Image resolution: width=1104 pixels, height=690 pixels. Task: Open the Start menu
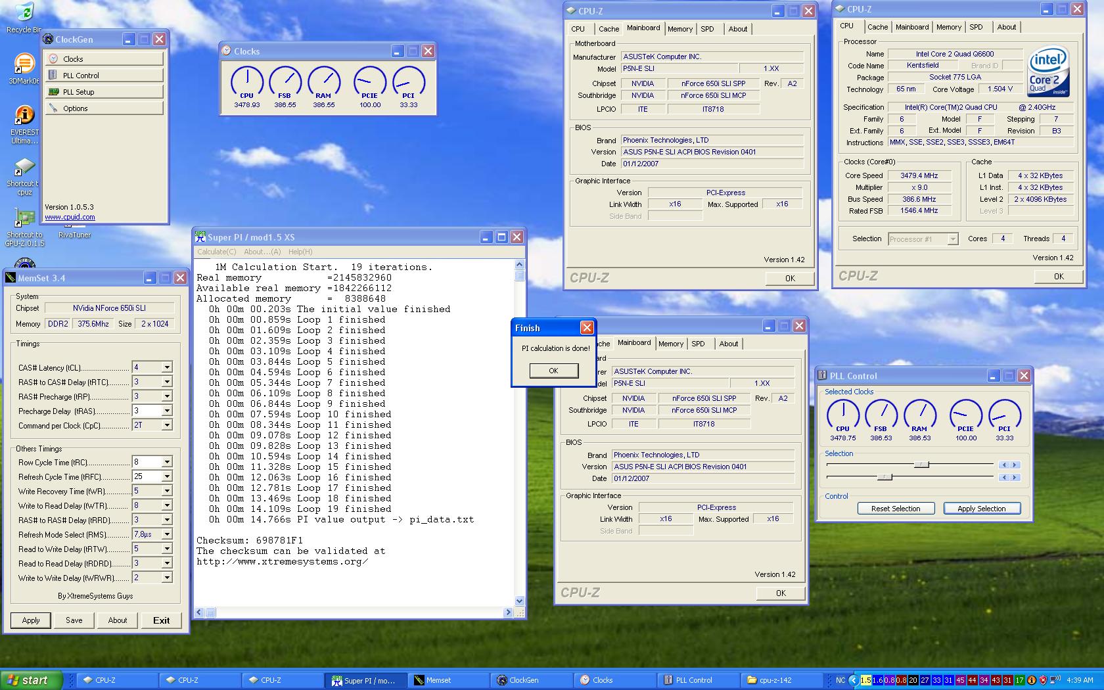pyautogui.click(x=32, y=680)
